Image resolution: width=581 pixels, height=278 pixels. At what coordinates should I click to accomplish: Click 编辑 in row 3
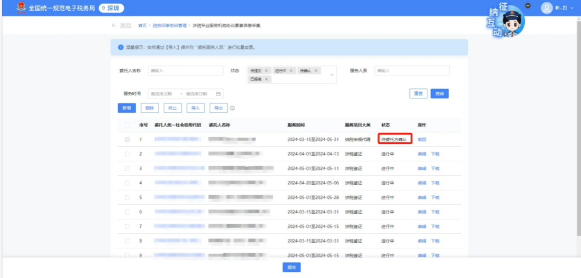pos(421,169)
